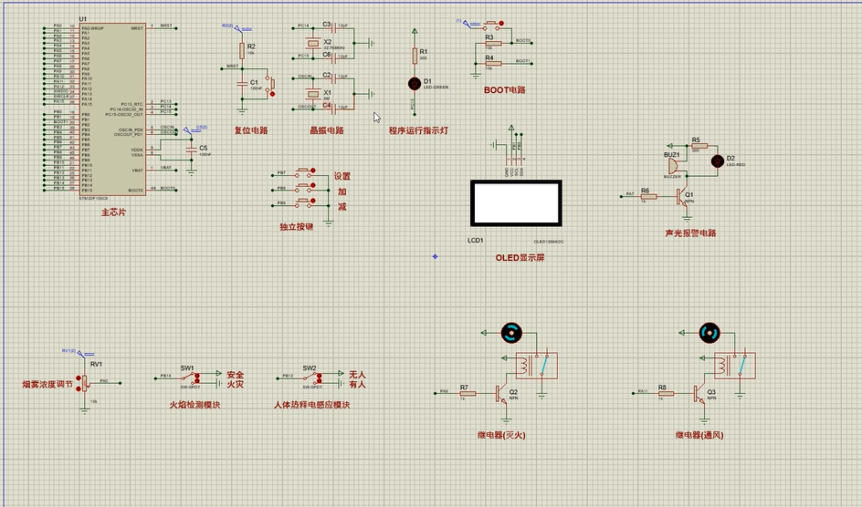
Task: Select resistor R1 above LED D1
Action: coord(415,56)
